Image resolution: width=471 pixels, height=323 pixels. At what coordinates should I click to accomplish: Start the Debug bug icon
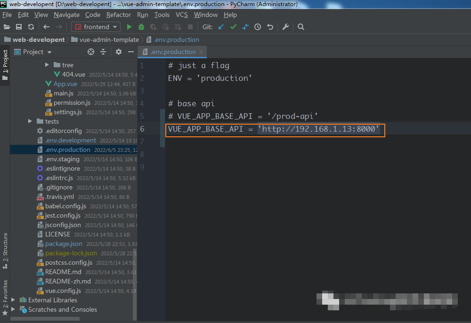pos(141,27)
